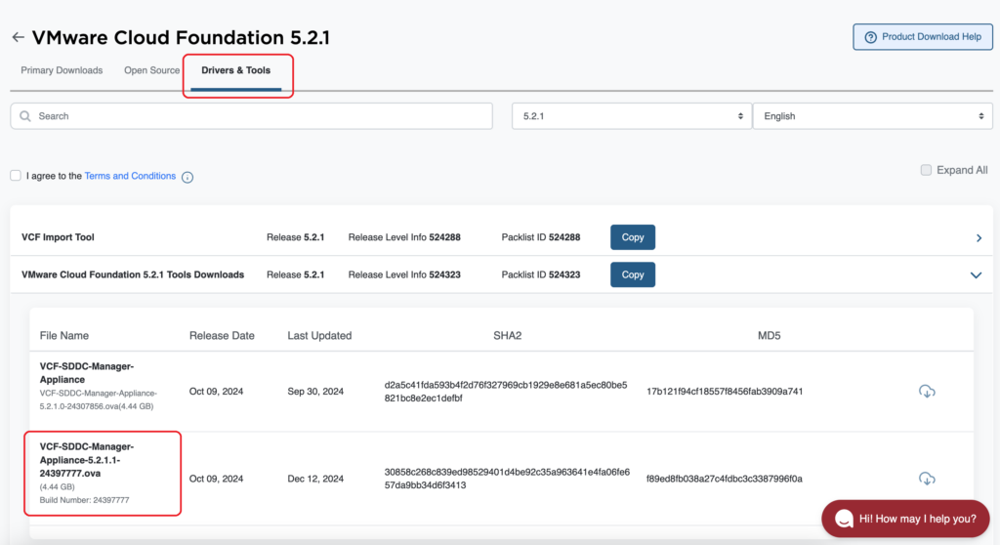The height and width of the screenshot is (545, 1000).
Task: Open the Terms and Conditions link
Action: click(x=130, y=176)
